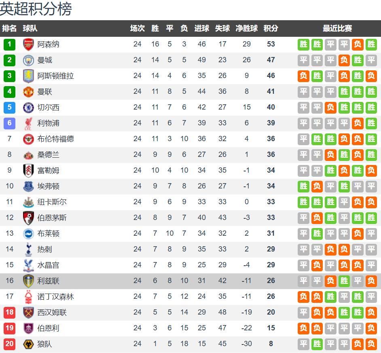The image size is (381, 353).
Task: Click 阿斯顿维拉's first recent match 负 badge
Action: pos(303,76)
